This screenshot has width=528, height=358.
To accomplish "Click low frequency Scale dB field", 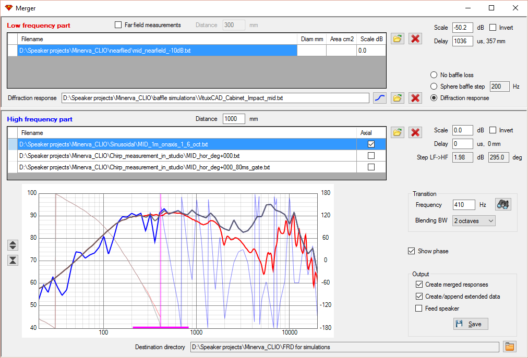I will (x=462, y=28).
